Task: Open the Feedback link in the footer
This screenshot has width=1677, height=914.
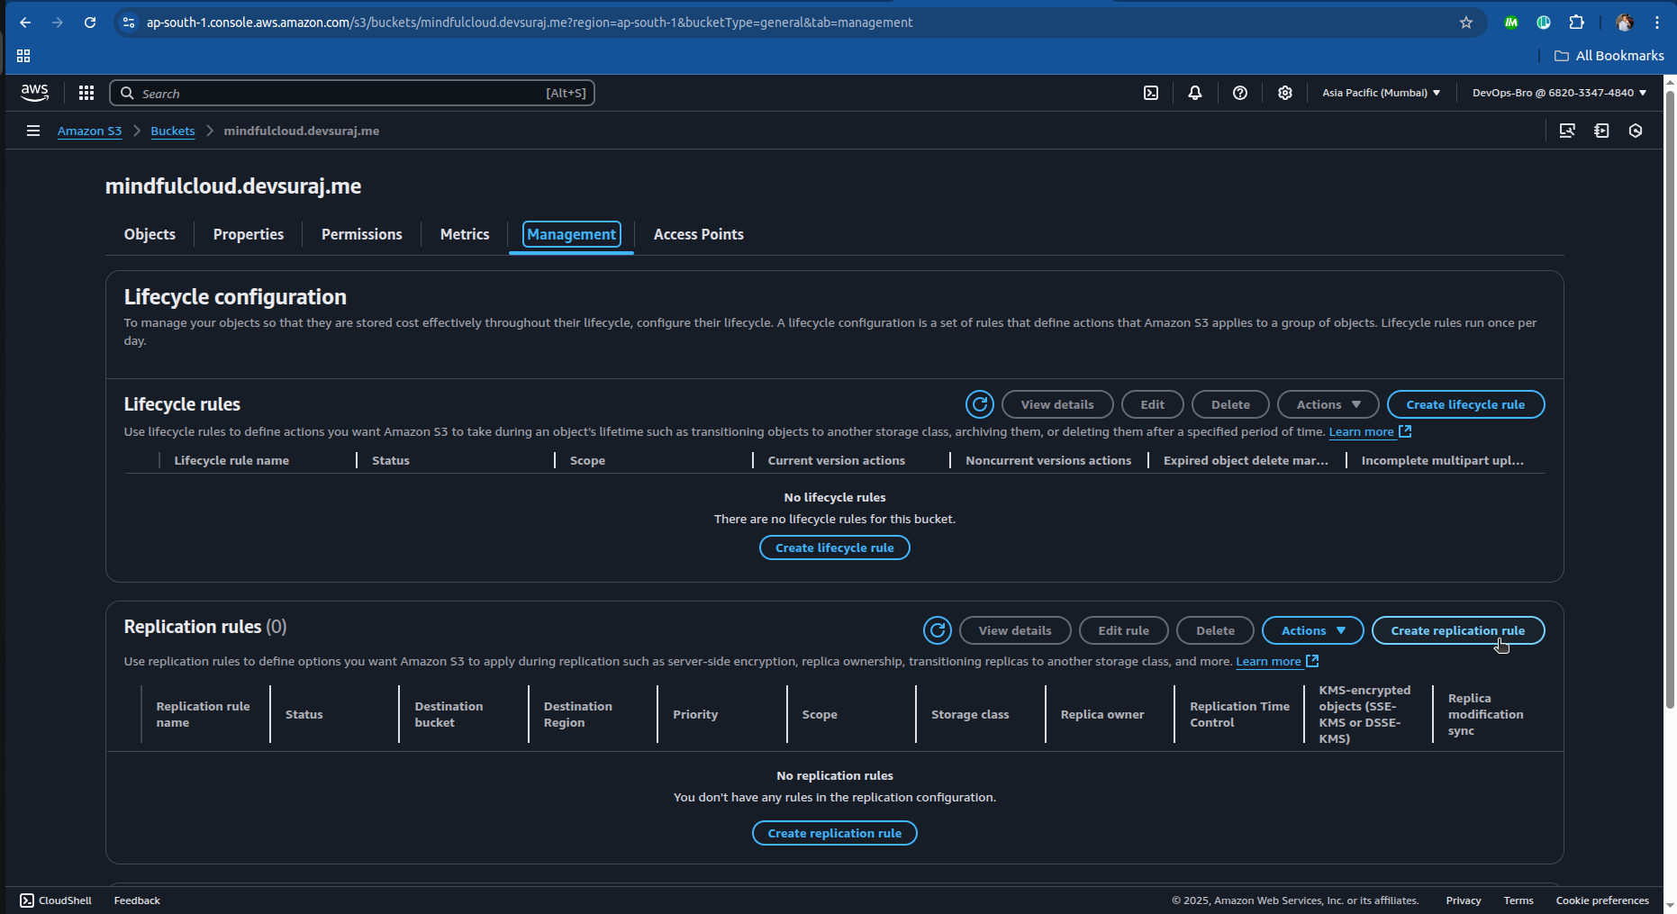Action: [x=137, y=900]
